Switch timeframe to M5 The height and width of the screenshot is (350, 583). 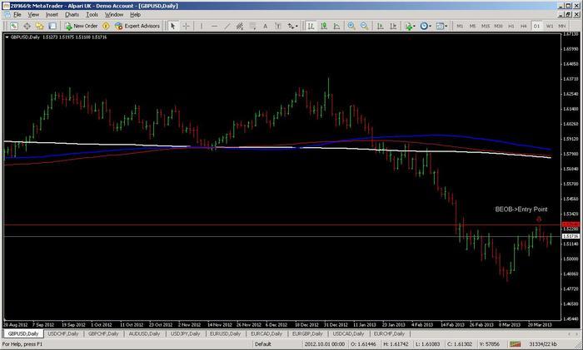(472, 26)
